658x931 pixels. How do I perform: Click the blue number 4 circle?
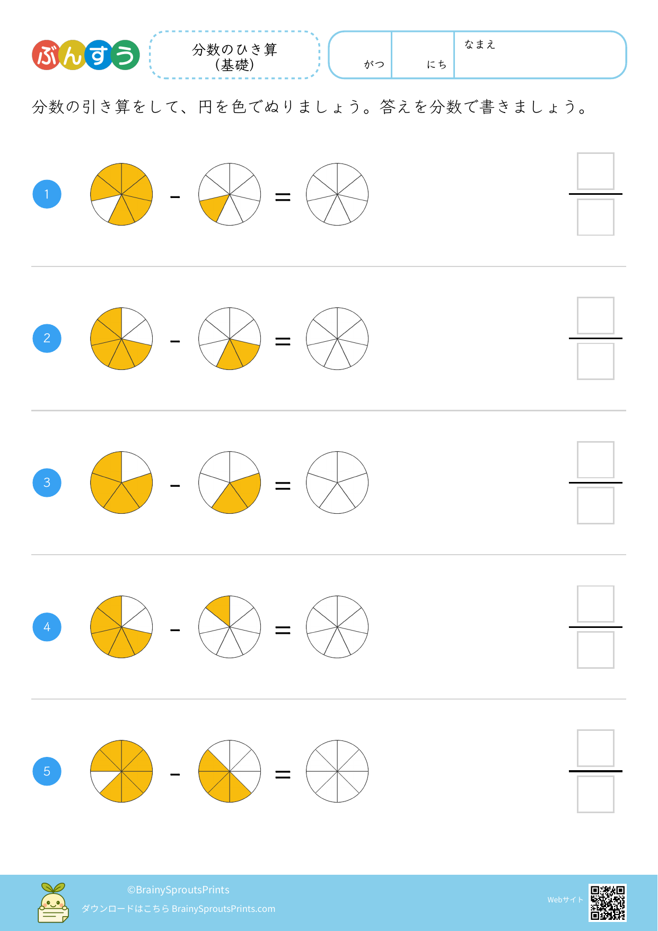[x=47, y=627]
